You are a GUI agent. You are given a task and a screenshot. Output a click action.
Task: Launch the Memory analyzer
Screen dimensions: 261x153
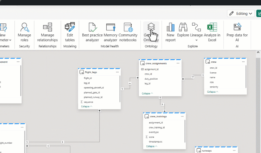(111, 32)
